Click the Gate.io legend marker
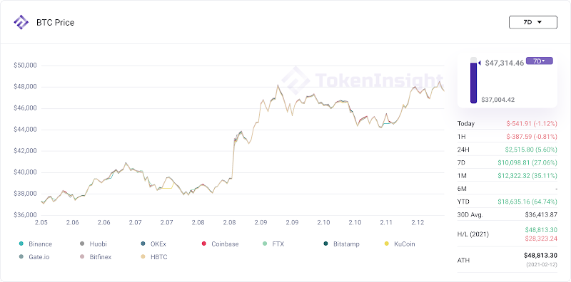 pyautogui.click(x=21, y=257)
